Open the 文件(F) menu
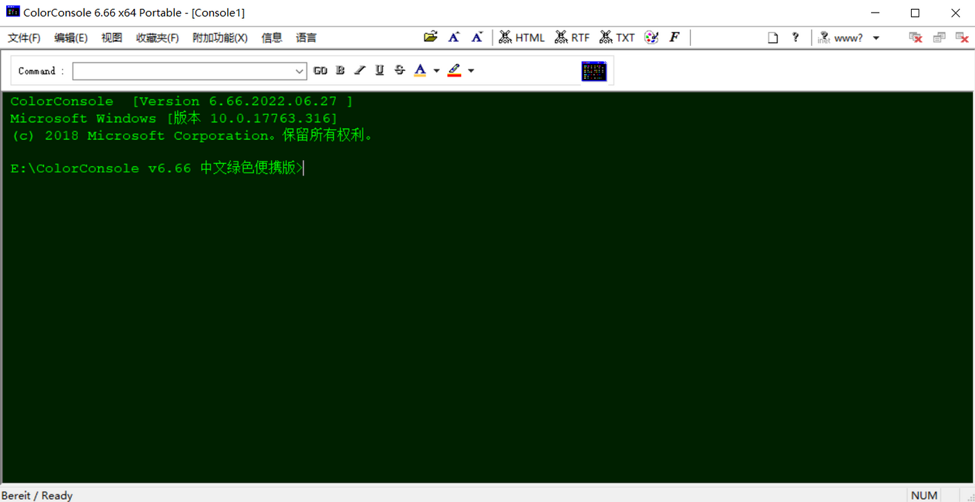975x502 pixels. [x=24, y=38]
